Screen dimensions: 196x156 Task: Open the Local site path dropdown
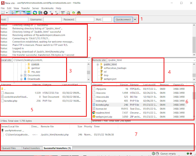click(89, 60)
